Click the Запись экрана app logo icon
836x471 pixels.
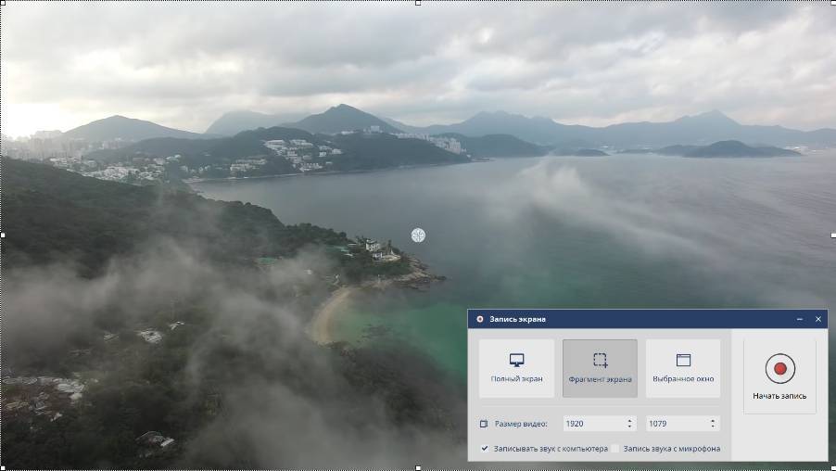(x=479, y=319)
